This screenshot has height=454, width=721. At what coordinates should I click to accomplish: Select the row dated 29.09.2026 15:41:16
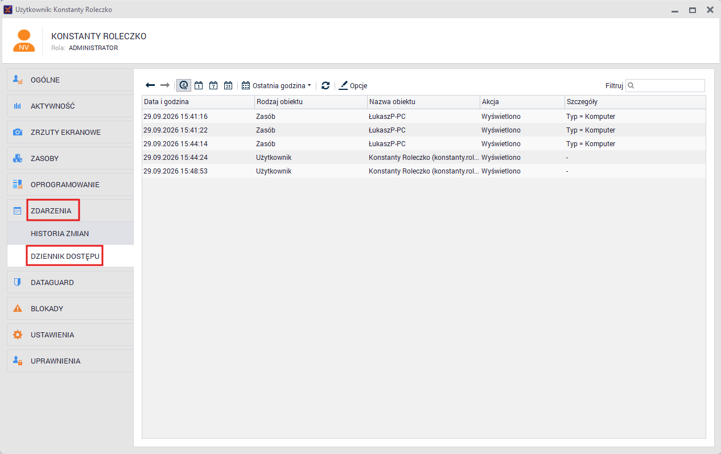pyautogui.click(x=424, y=117)
